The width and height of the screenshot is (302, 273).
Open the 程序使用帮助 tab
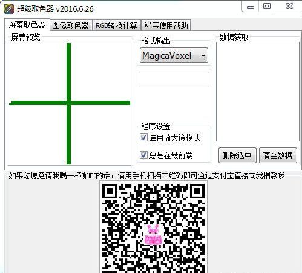pyautogui.click(x=166, y=25)
